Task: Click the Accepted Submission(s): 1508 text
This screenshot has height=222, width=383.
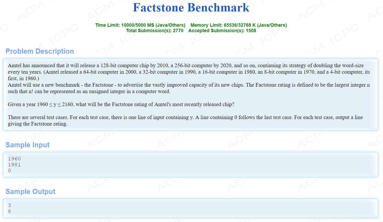Action: (x=222, y=31)
